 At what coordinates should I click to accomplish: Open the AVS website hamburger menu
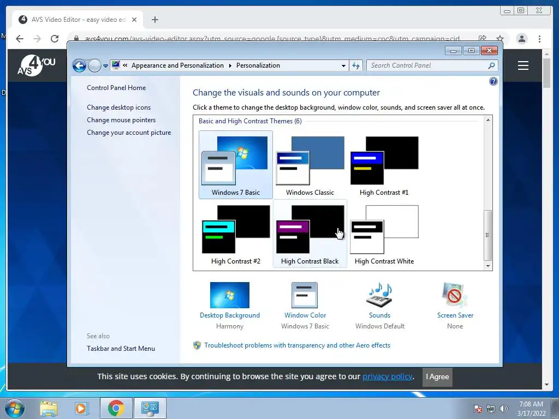coord(523,65)
